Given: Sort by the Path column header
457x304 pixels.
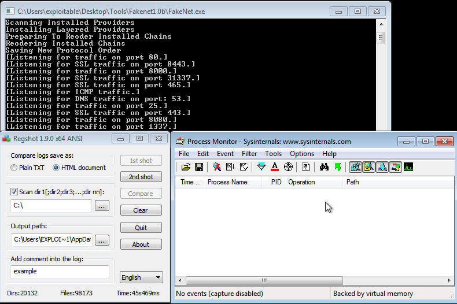Looking at the screenshot, I should click(x=398, y=182).
